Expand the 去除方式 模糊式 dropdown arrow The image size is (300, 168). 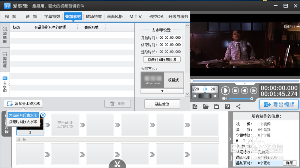[x=162, y=91]
